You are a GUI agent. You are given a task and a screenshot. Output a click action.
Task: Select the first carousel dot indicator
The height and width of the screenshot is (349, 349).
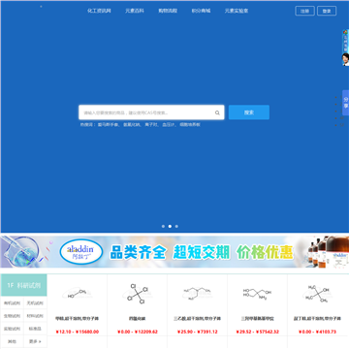(x=163, y=226)
